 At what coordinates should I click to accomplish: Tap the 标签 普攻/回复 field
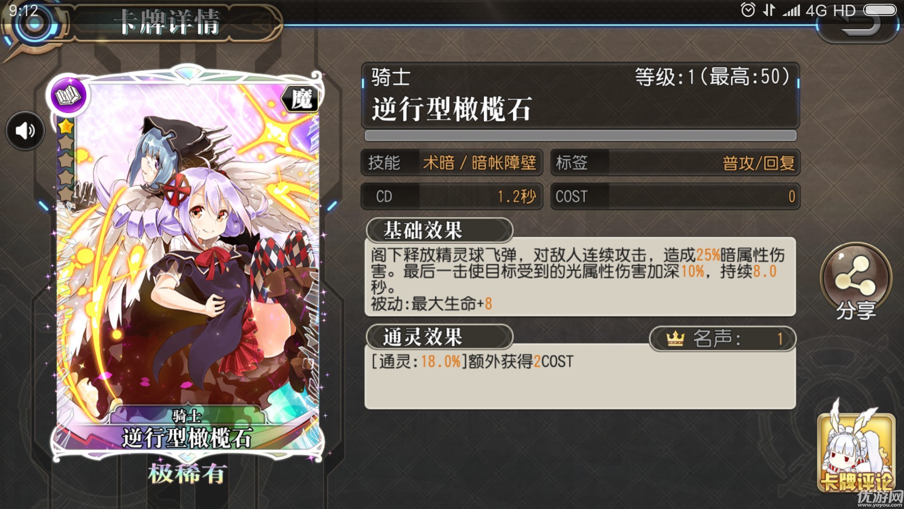coord(675,163)
